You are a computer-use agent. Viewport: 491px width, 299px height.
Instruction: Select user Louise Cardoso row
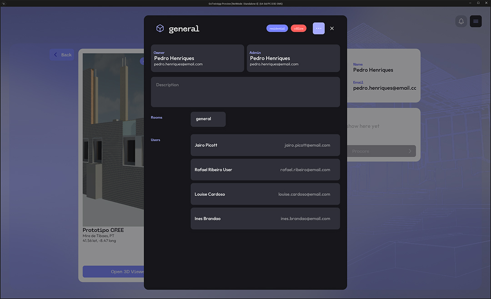(265, 194)
